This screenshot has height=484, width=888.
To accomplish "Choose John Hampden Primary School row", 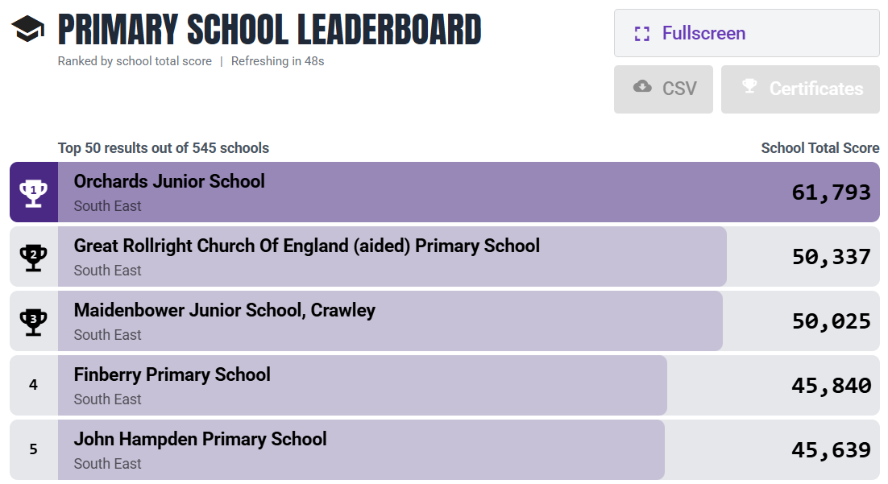I will point(200,440).
